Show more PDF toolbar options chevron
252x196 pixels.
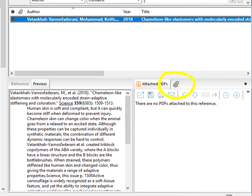(248, 92)
